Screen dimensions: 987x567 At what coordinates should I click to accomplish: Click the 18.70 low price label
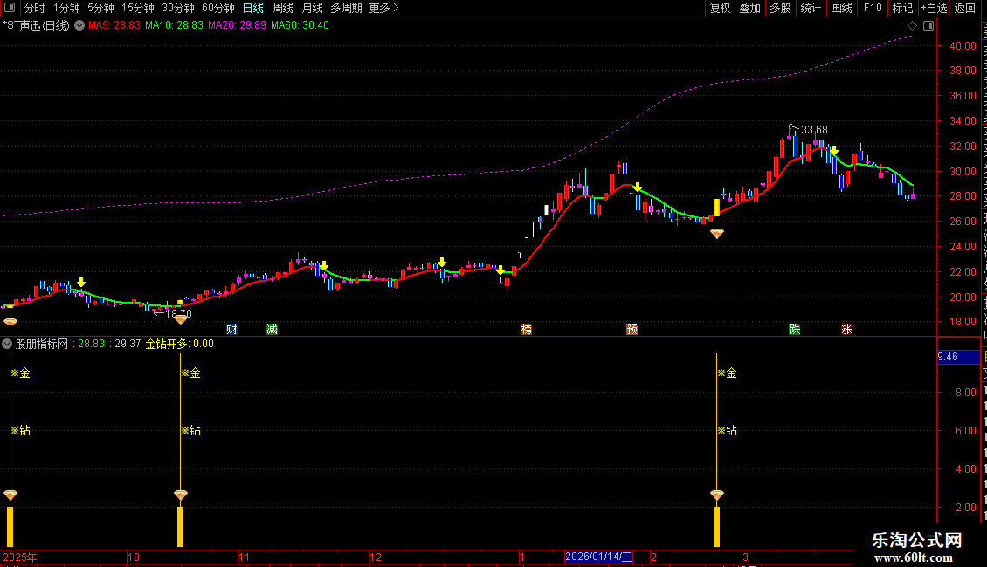[x=178, y=313]
